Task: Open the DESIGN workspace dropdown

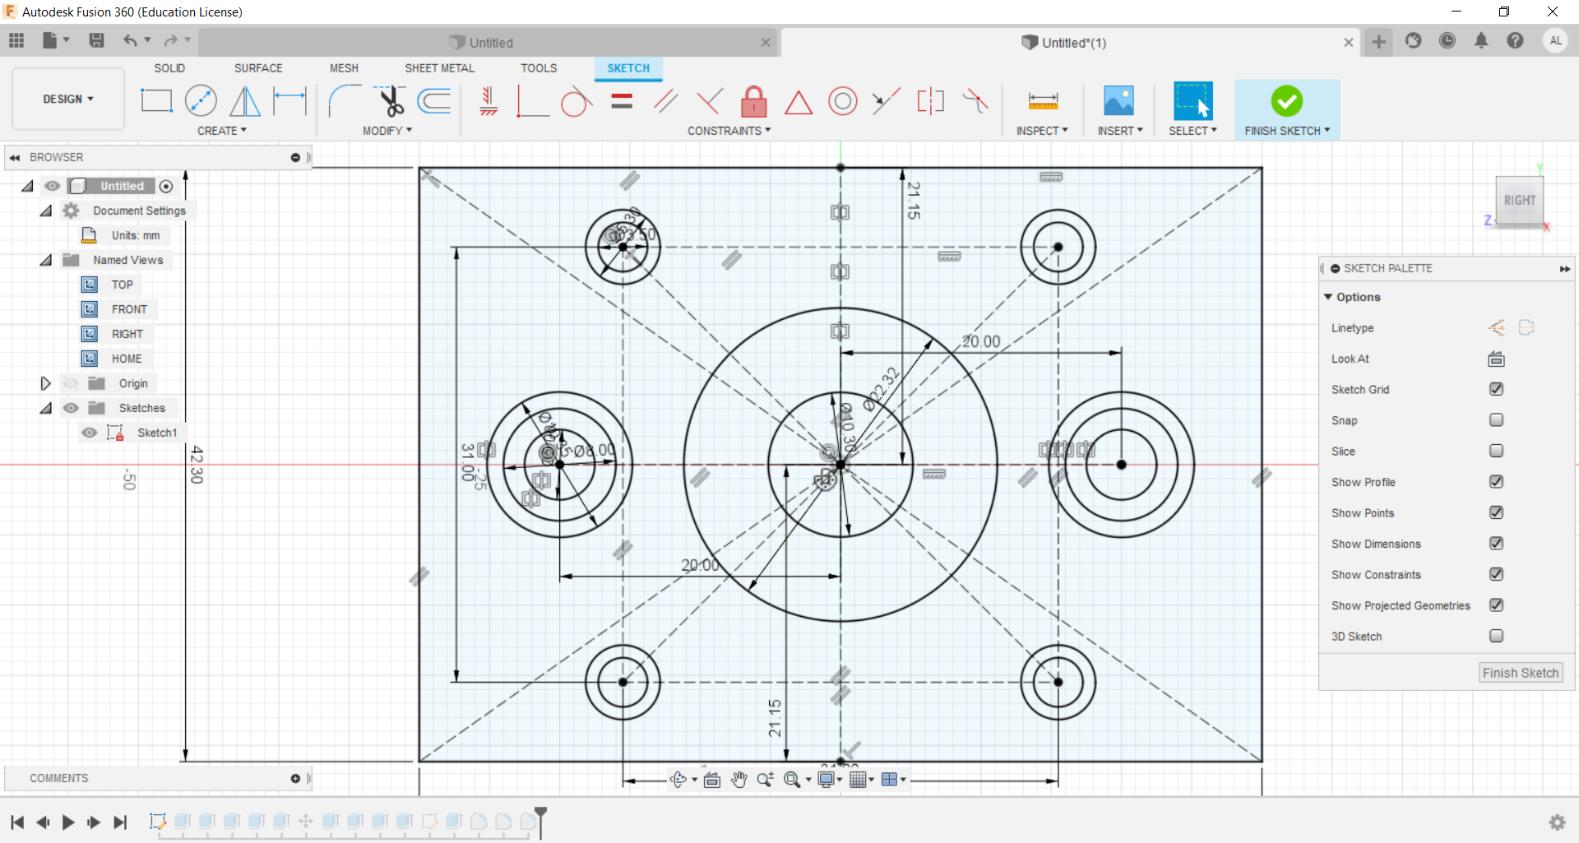Action: [68, 99]
